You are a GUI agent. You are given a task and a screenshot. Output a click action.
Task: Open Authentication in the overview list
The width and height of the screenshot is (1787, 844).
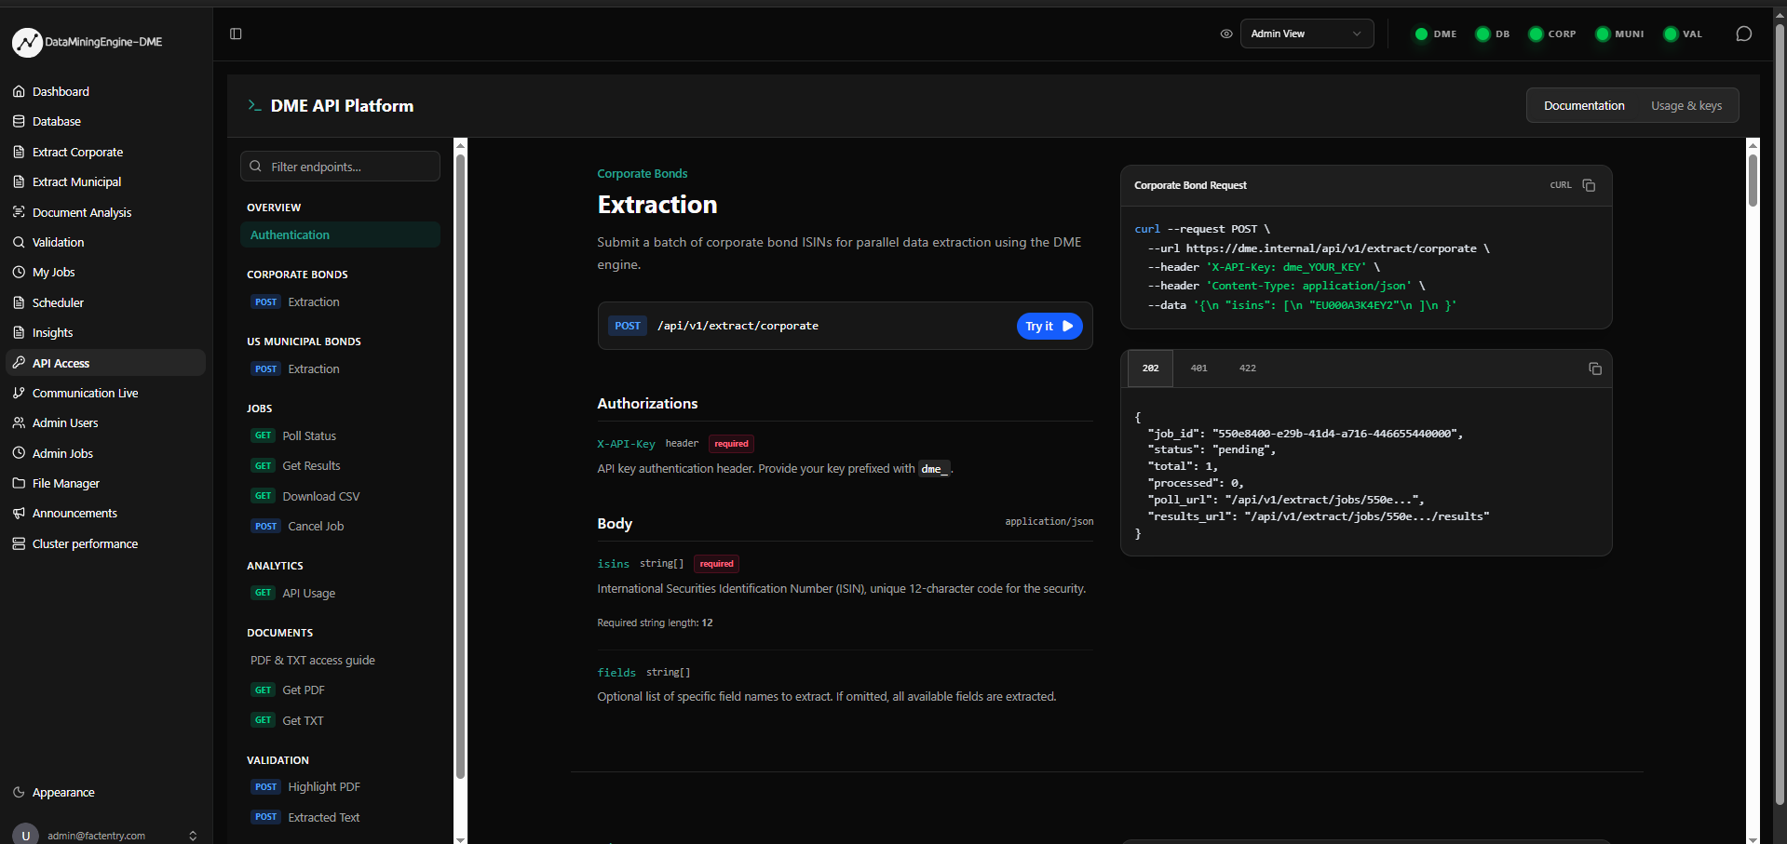pyautogui.click(x=340, y=234)
